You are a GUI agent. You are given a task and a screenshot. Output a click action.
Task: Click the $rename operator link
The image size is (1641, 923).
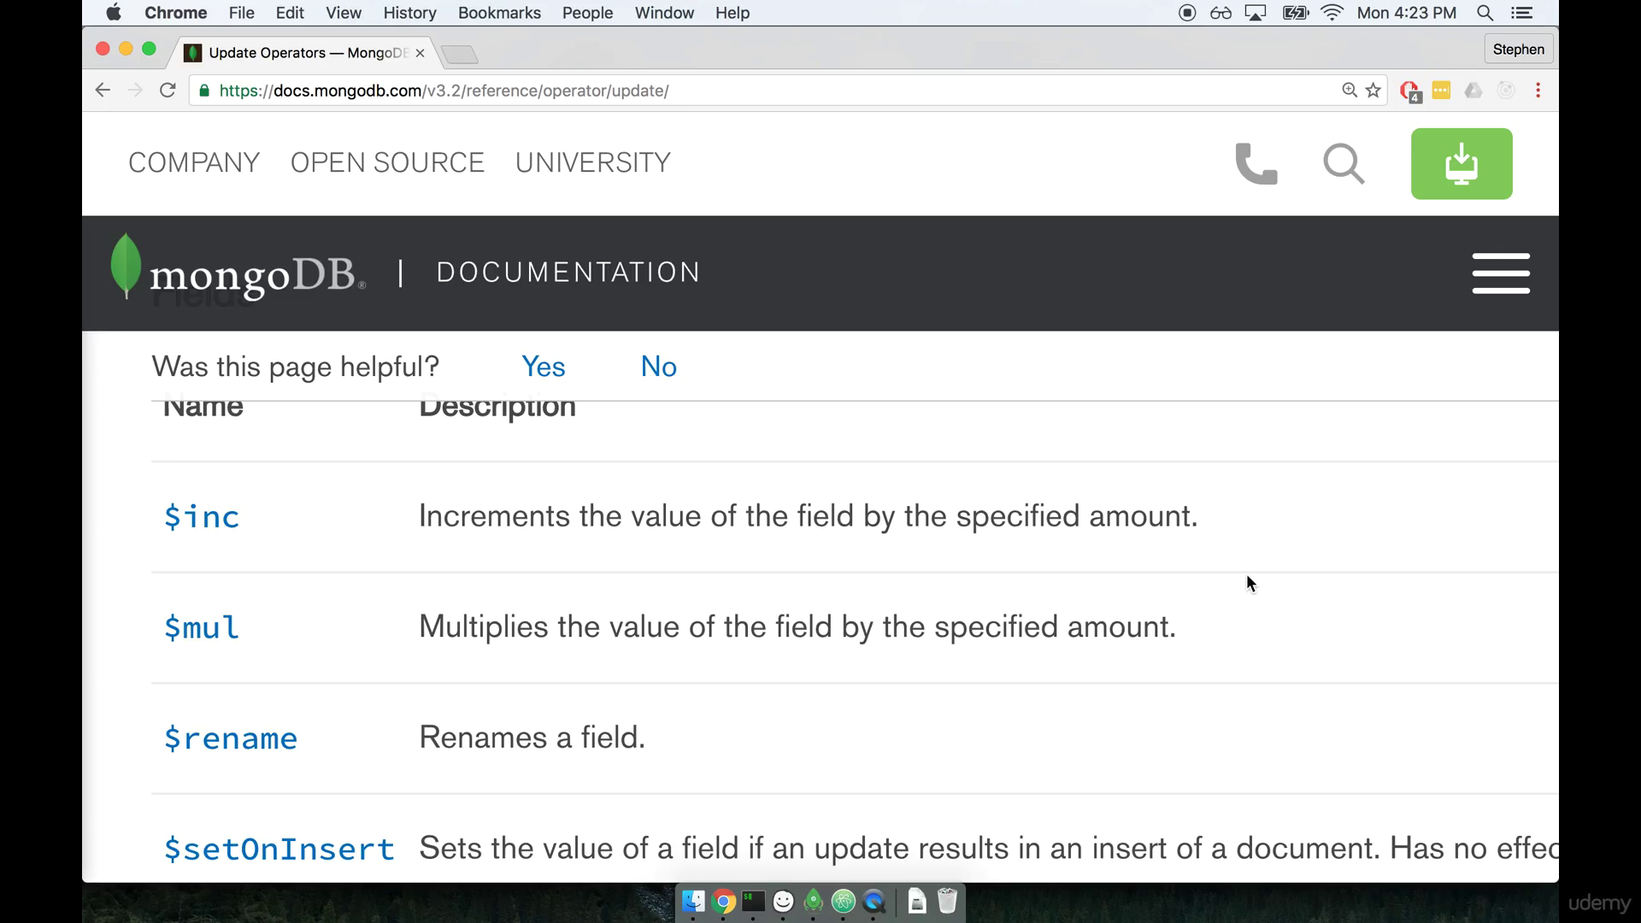pos(230,738)
